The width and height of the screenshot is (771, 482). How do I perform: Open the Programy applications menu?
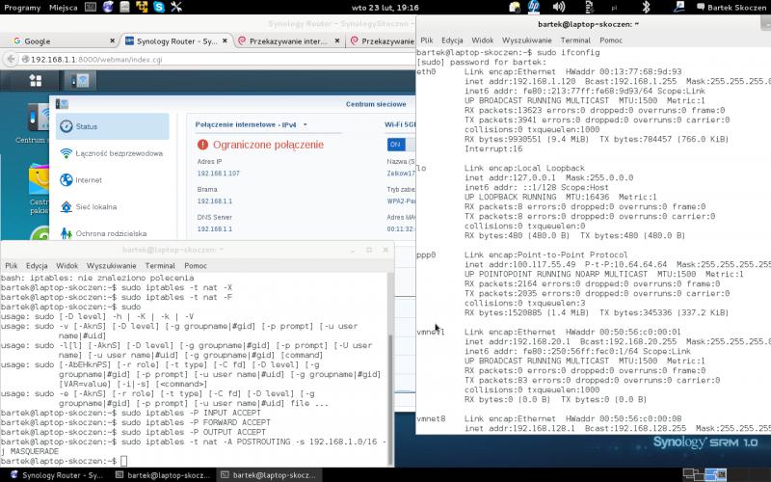tap(22, 7)
